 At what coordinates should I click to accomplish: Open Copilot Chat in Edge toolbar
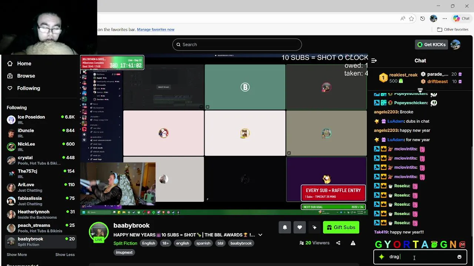461,18
